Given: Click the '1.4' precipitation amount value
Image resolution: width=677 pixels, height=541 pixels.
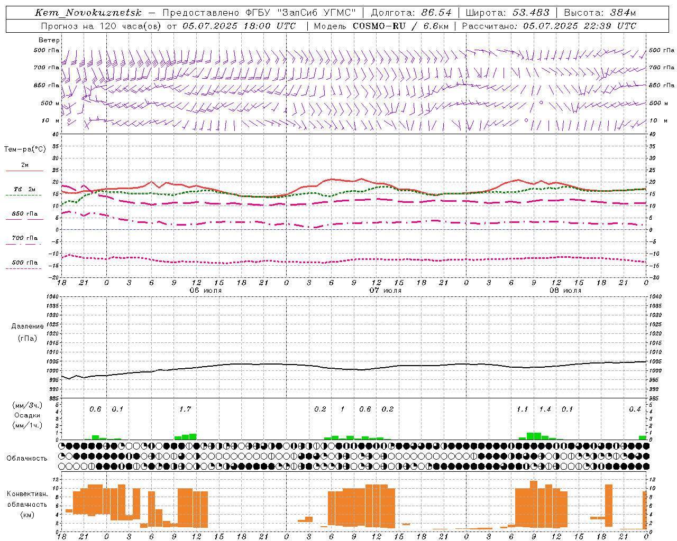Looking at the screenshot, I should pyautogui.click(x=545, y=409).
